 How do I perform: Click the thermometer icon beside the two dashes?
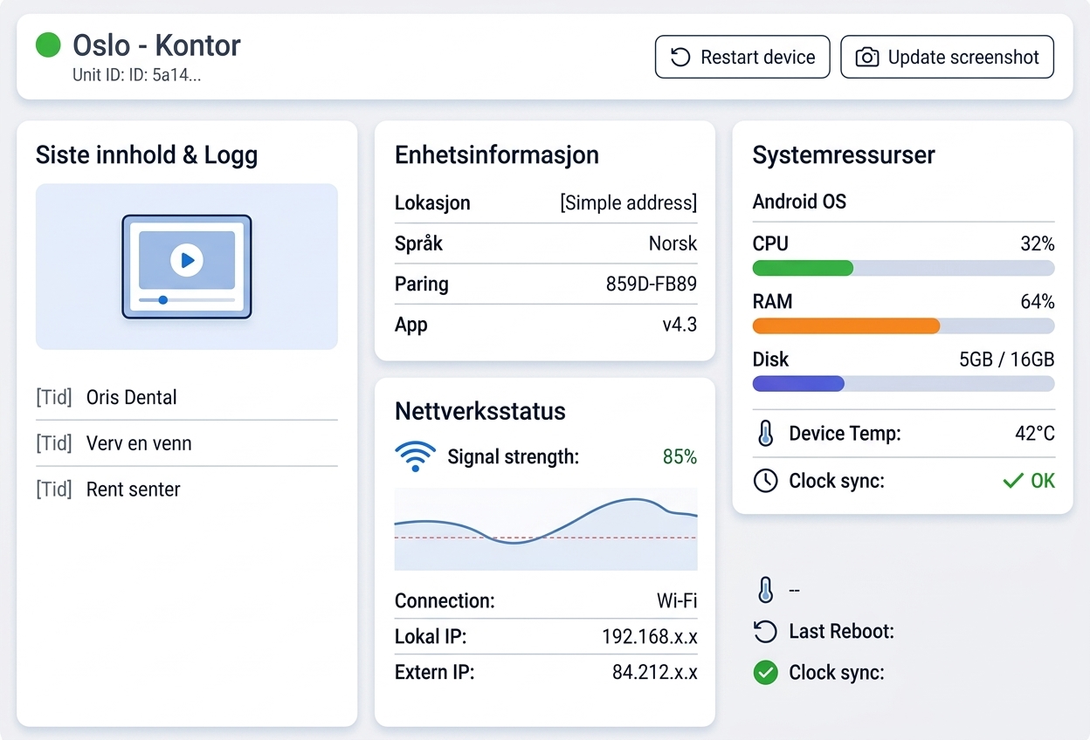(x=765, y=590)
